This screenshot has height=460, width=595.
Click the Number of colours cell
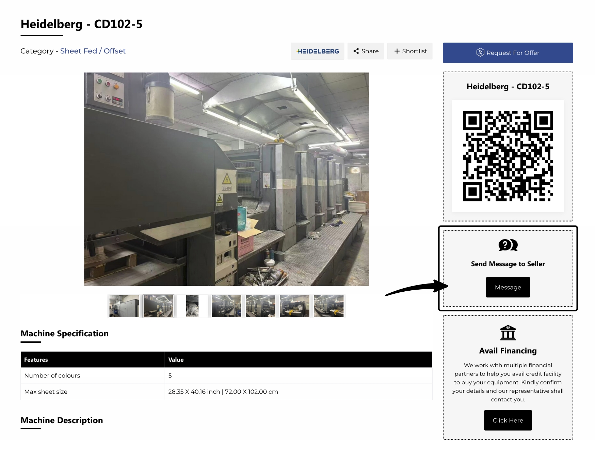[93, 375]
